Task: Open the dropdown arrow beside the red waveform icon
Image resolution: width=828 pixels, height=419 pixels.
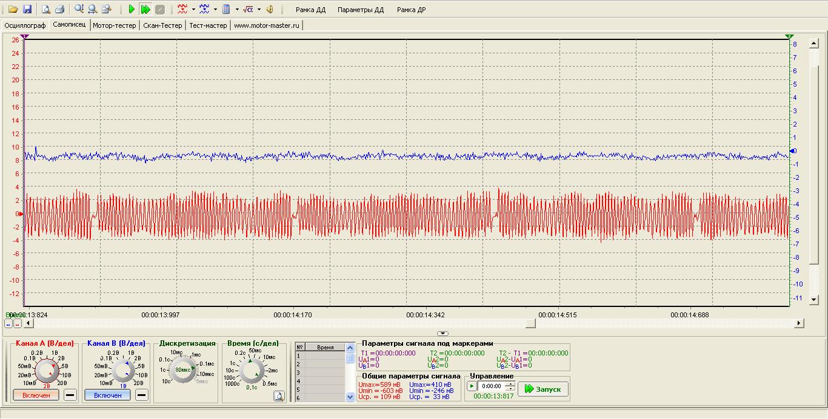Action: (193, 10)
